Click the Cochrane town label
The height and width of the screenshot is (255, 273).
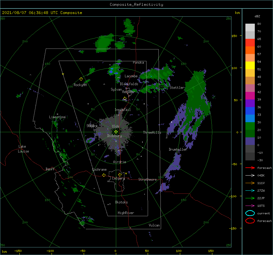point(99,169)
